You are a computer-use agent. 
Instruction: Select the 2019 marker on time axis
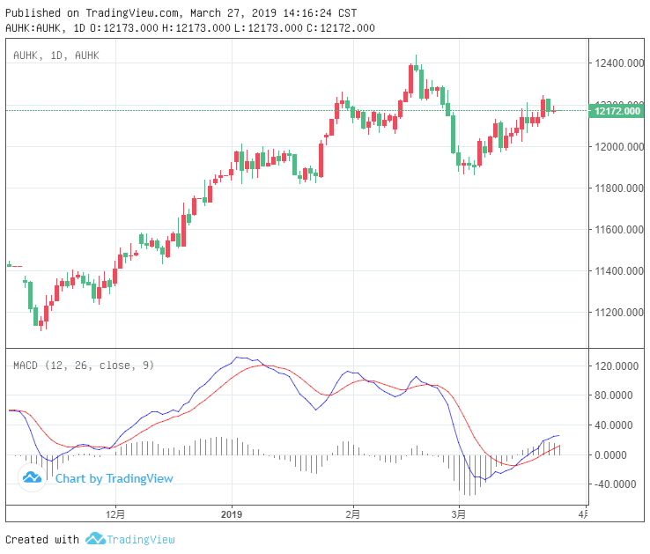pos(231,513)
